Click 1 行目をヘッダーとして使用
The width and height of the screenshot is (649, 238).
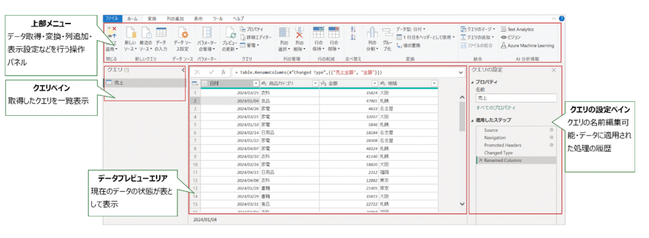point(425,37)
